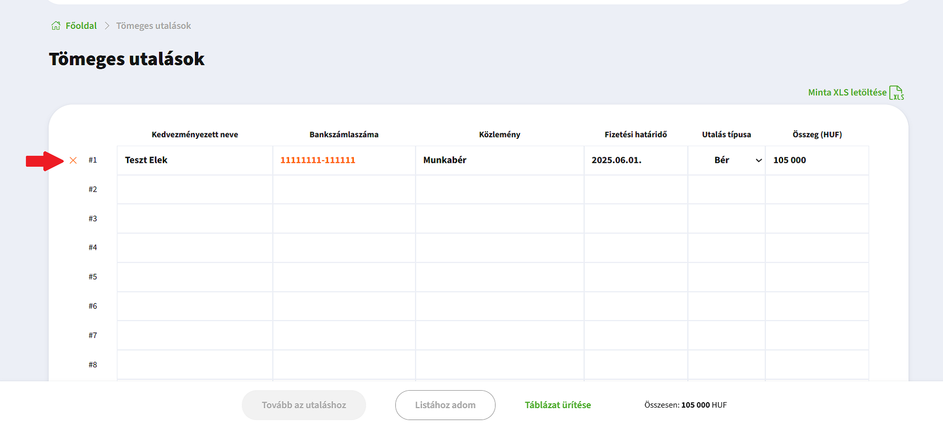Image resolution: width=943 pixels, height=429 pixels.
Task: Click the Utalás típusa cell in row #2
Action: (727, 190)
